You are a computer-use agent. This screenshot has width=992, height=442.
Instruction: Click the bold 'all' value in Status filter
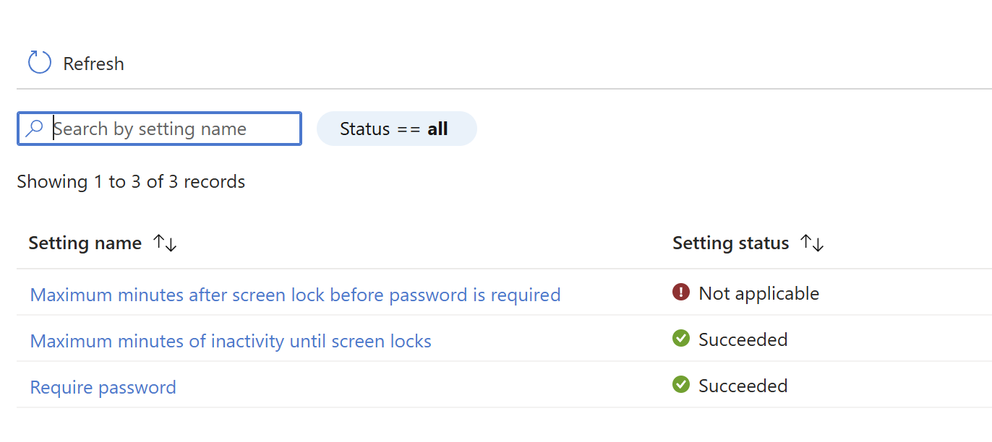437,129
